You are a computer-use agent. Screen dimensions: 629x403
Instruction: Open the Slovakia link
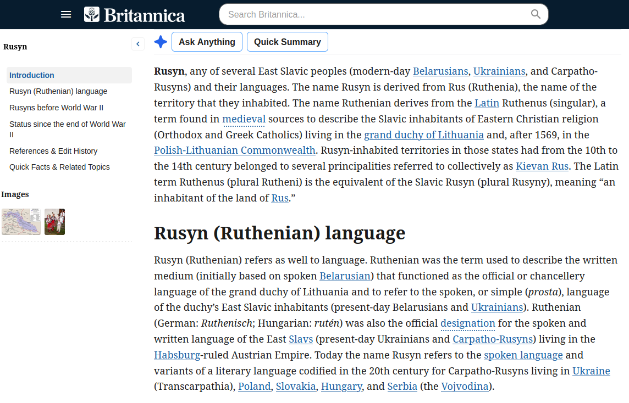[x=296, y=387]
